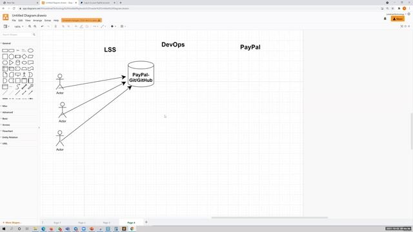Click the Untitled Diagram.drawio title
Screen dimensions: 413x232
click(29, 15)
